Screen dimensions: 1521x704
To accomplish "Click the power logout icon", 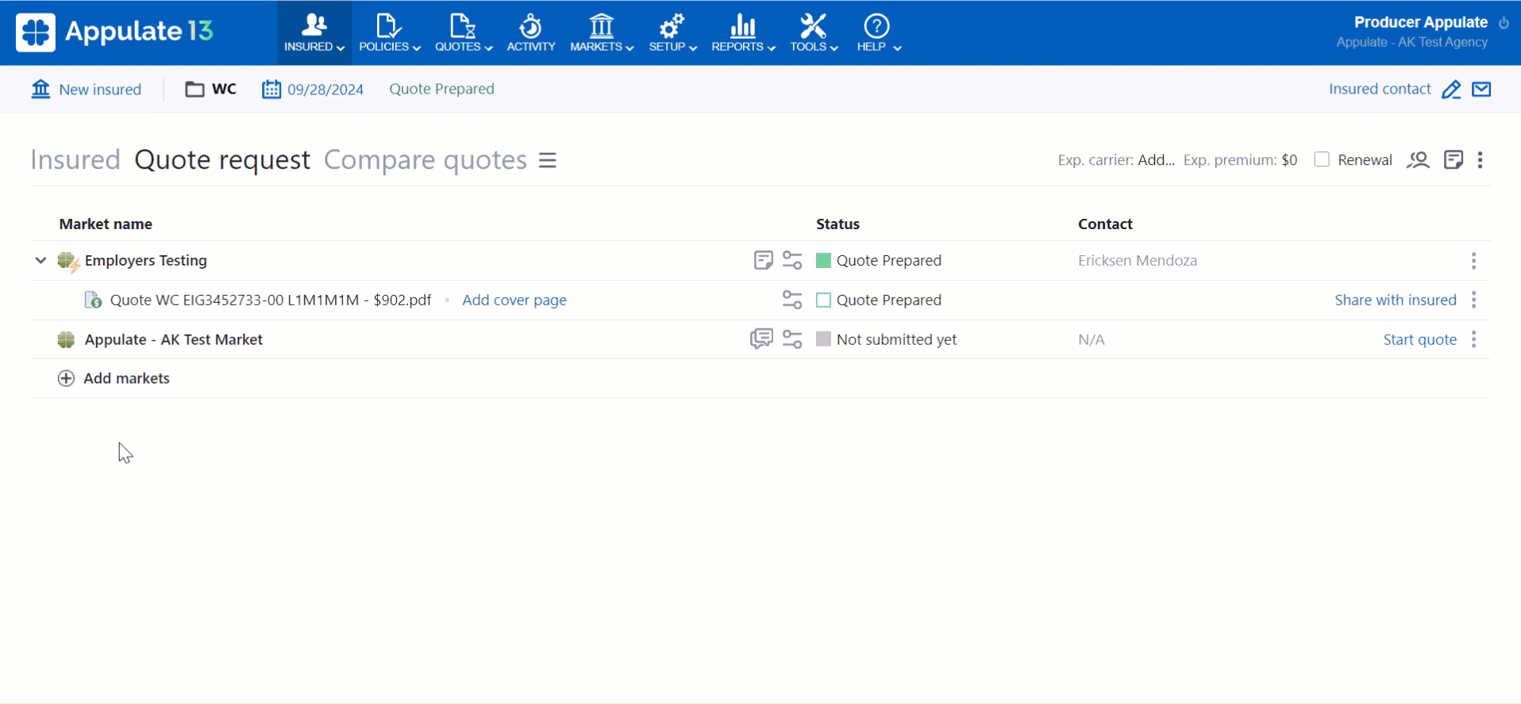I will pyautogui.click(x=1504, y=23).
